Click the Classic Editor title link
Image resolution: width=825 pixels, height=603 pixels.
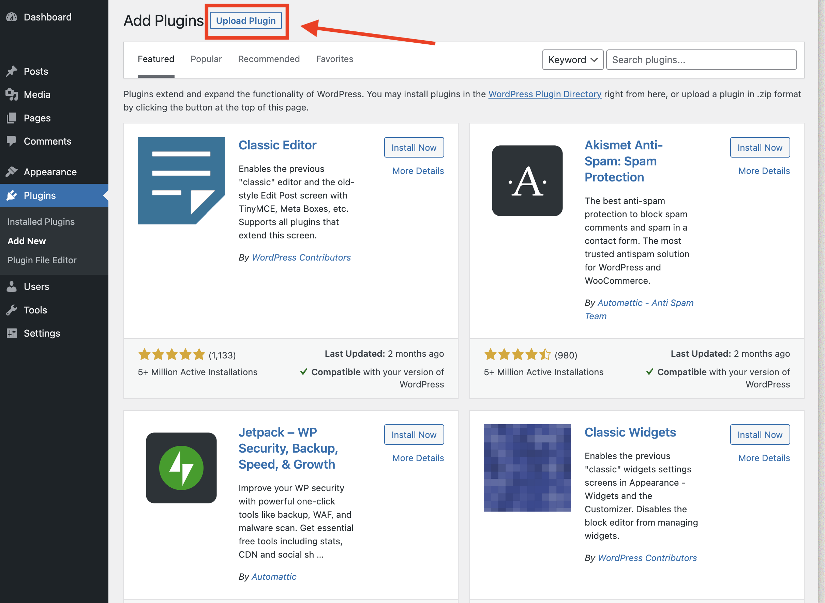click(277, 145)
